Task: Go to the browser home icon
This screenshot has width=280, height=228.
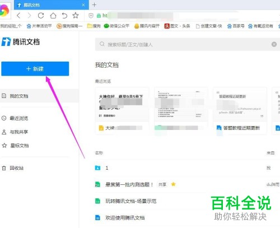Action: click(53, 16)
